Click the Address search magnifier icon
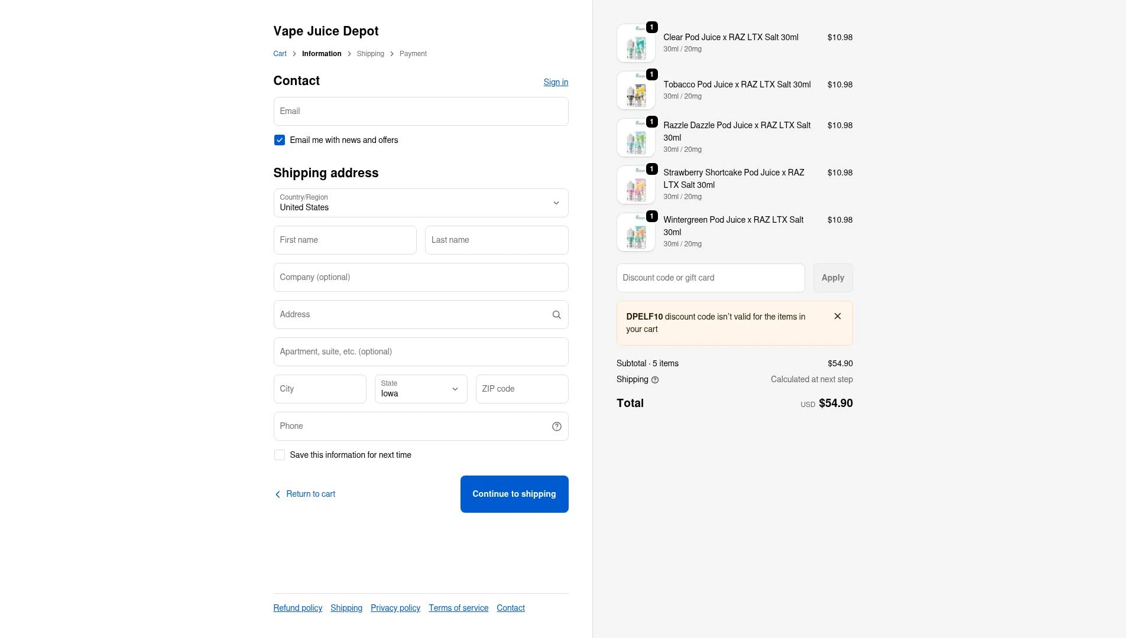 click(x=556, y=315)
